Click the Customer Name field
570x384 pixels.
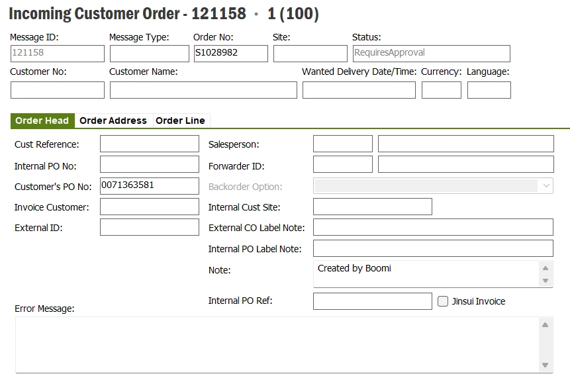click(203, 90)
